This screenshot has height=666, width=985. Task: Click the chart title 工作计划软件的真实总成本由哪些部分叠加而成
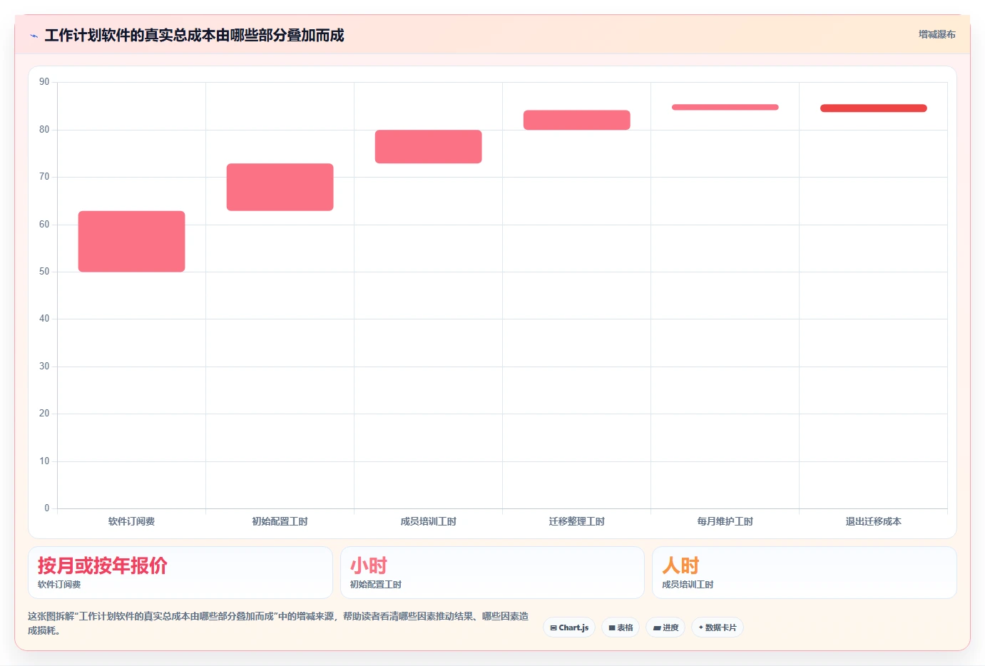(x=194, y=36)
